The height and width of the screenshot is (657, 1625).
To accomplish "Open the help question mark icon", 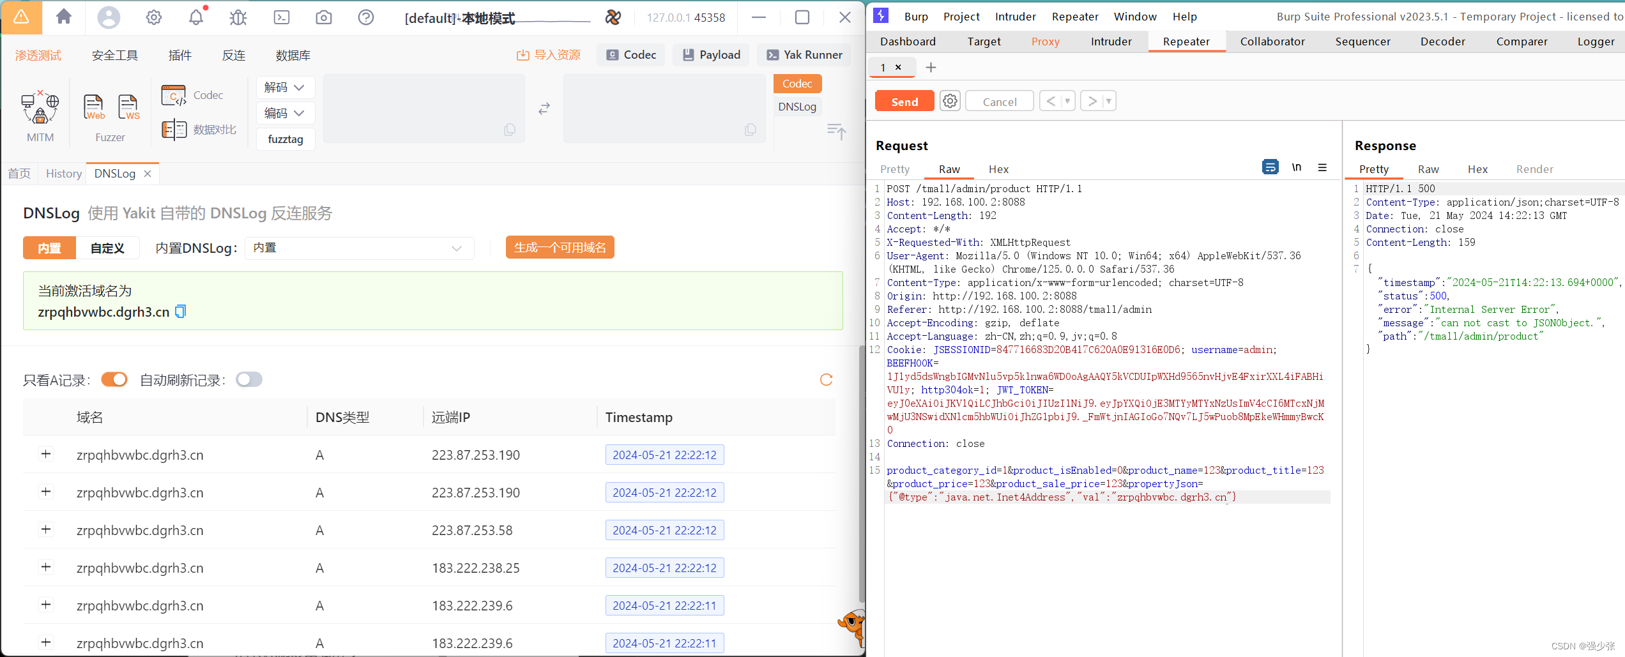I will coord(366,17).
